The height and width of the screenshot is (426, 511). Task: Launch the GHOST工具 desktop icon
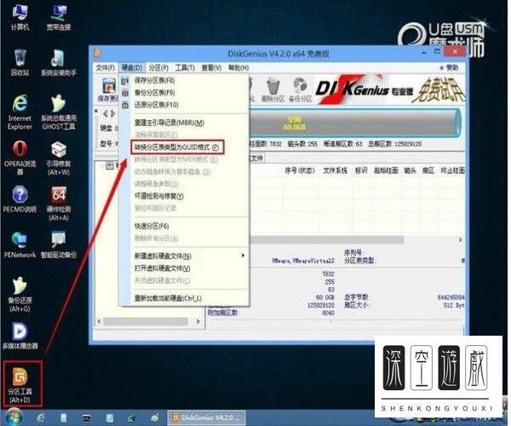(x=59, y=112)
